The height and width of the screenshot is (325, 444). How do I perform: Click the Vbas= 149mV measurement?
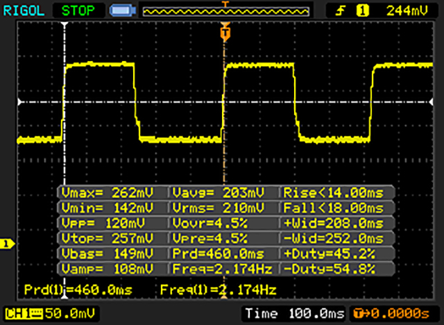coord(108,253)
